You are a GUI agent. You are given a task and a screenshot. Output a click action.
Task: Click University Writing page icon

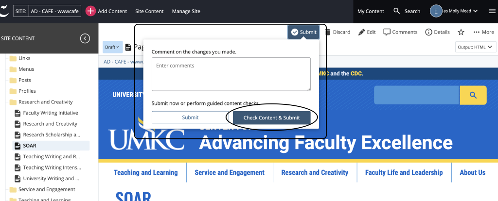(18, 179)
